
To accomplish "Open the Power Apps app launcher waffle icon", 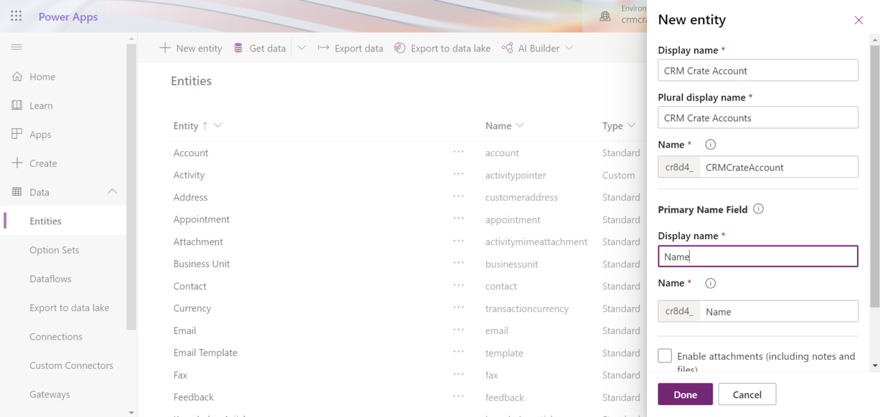I will tap(15, 15).
